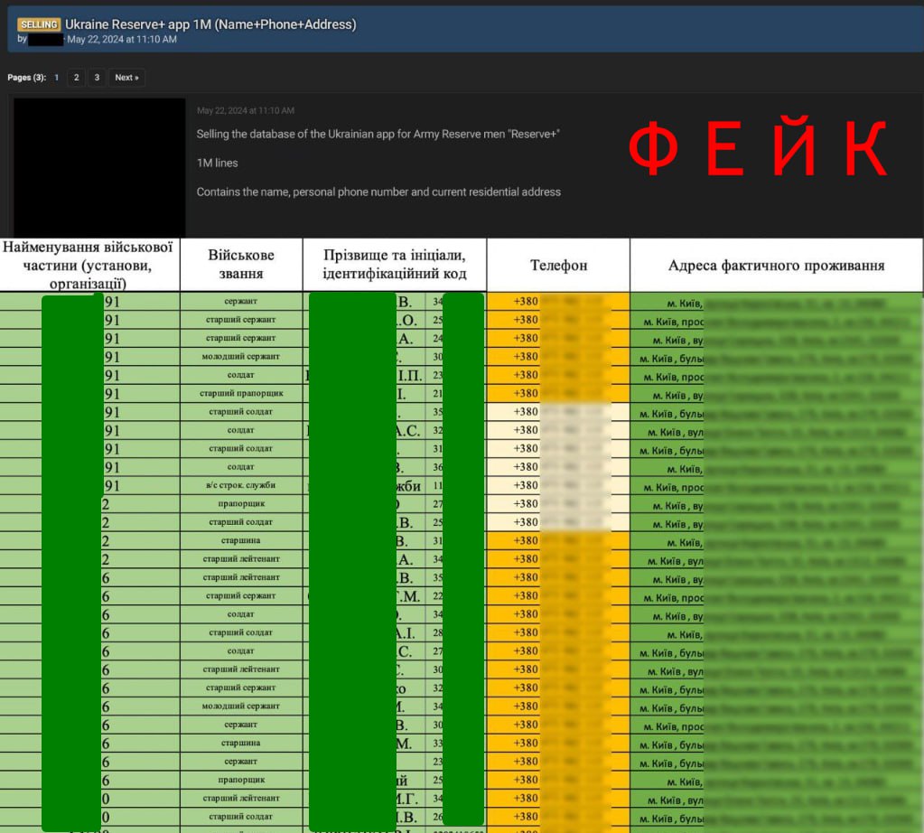The image size is (924, 833).
Task: Click the 'Прізвище та ініціали' column header
Action: pos(394,264)
